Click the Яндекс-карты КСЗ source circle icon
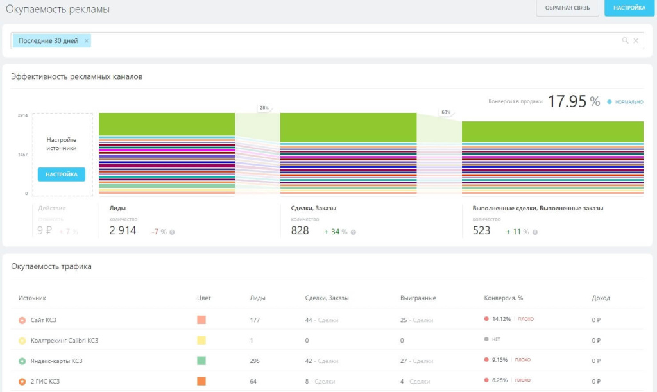657x392 pixels. (22, 361)
